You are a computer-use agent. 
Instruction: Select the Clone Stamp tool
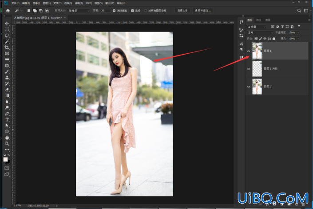(x=7, y=77)
